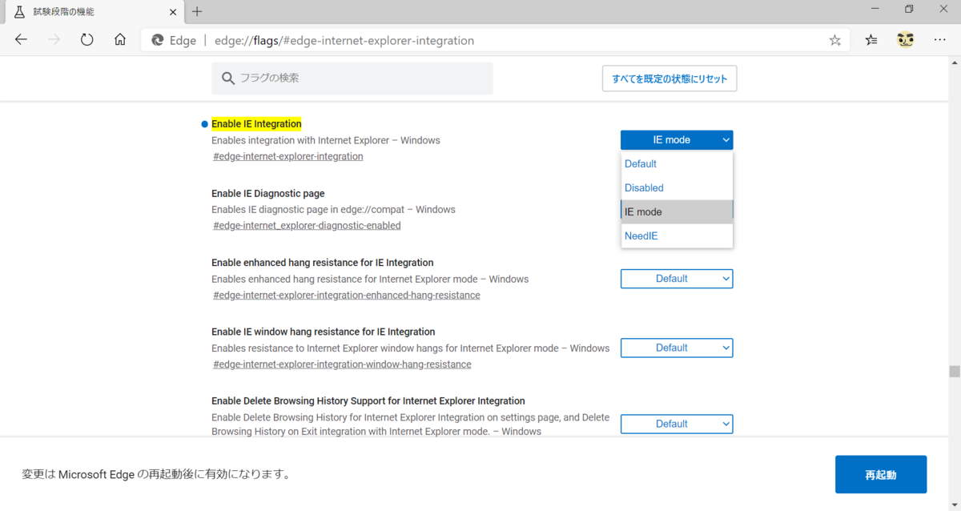
Task: Click 'Enables IE diagnostic page in edge://compat' text
Action: 333,209
